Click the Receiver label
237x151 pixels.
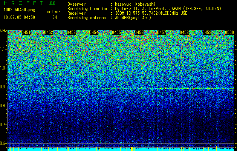(x=76, y=13)
